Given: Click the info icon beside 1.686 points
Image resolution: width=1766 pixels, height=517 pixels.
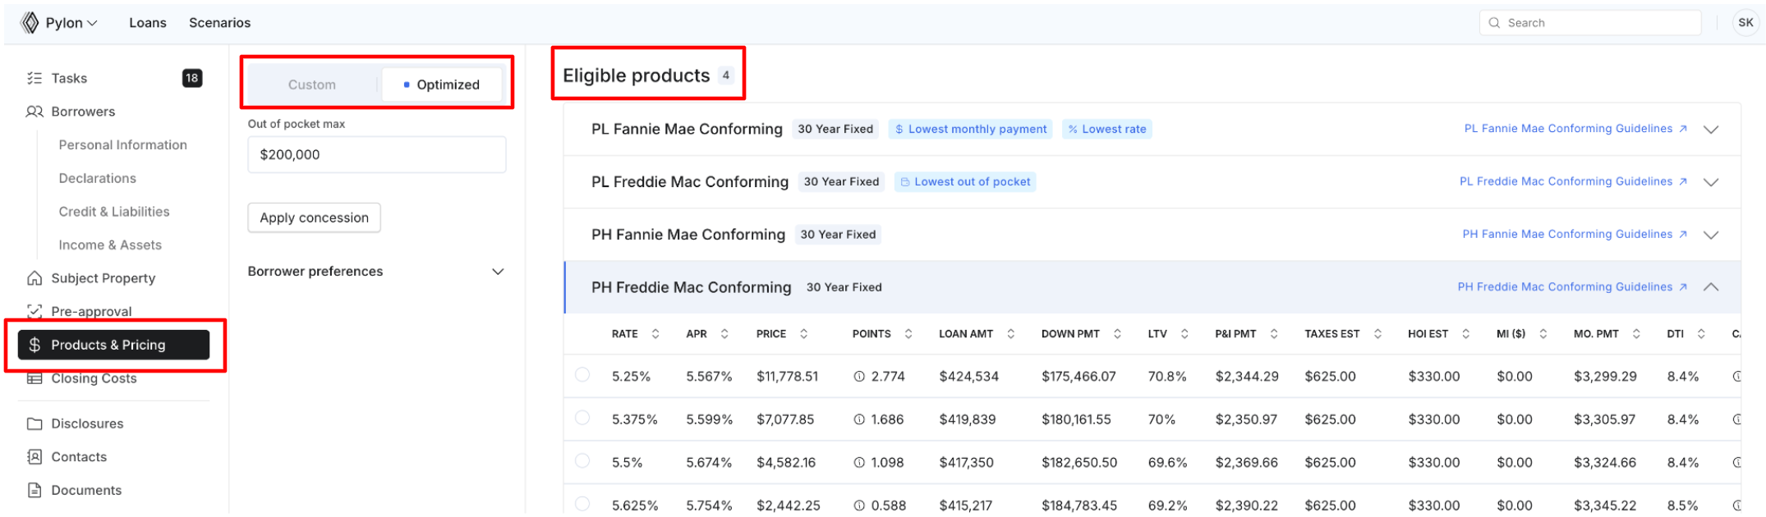Looking at the screenshot, I should (859, 419).
